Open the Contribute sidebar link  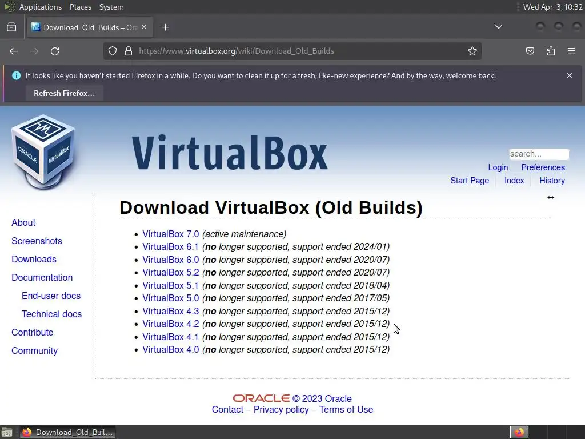33,332
